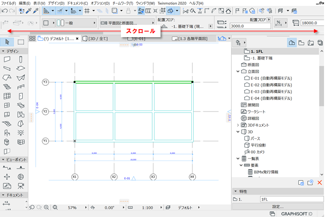Click the Zoom in magnifier at bottom
The height and width of the screenshot is (217, 326).
pyautogui.click(x=47, y=207)
